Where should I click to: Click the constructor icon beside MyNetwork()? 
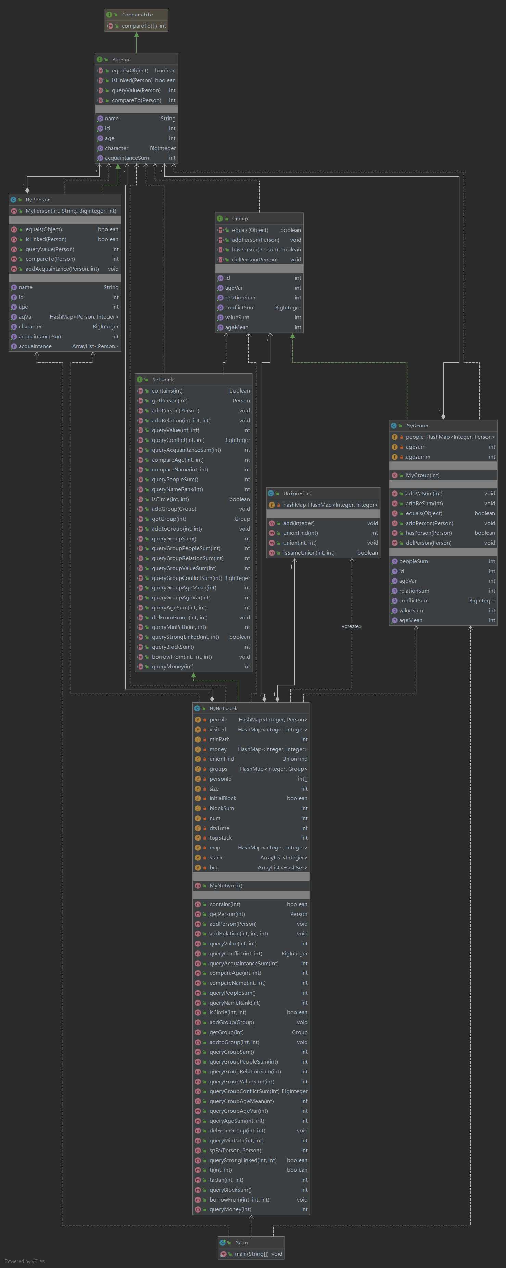(x=198, y=885)
